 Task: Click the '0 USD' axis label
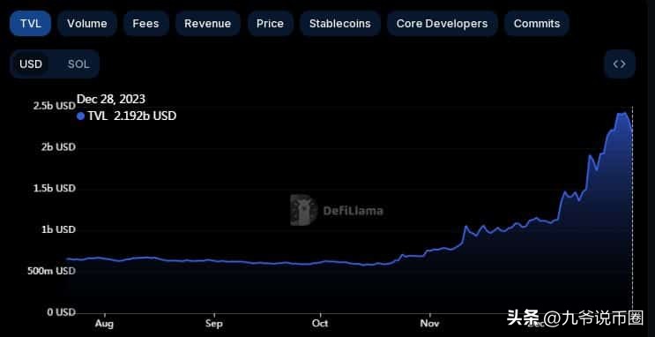[x=61, y=312]
